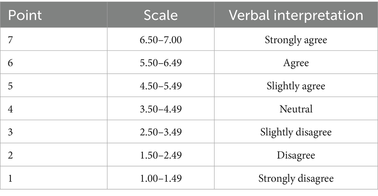The height and width of the screenshot is (196, 378).
Task: Select the "Strongly agree" cell
Action: pyautogui.click(x=296, y=40)
